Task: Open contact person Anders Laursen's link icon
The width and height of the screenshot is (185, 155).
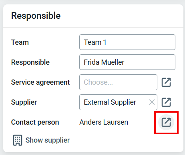Action: click(x=166, y=122)
